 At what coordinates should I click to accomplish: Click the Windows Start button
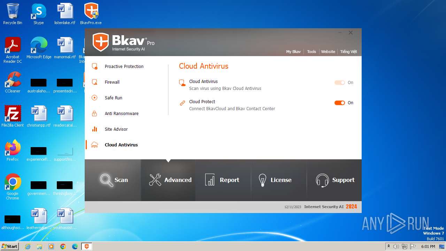(9, 246)
